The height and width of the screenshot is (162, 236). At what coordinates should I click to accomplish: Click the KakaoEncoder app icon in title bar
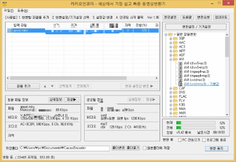pyautogui.click(x=5, y=3)
